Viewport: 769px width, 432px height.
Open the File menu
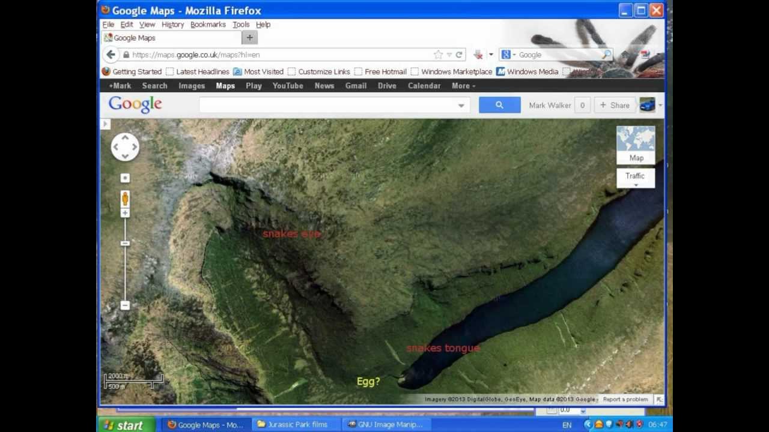point(108,25)
